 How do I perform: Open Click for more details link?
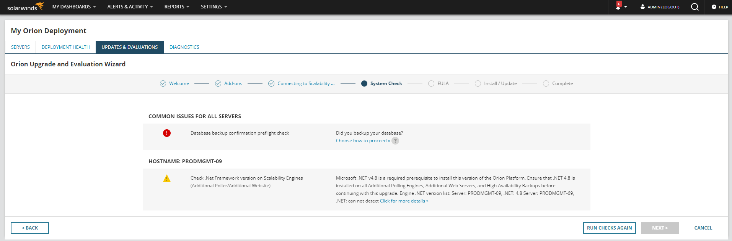(404, 201)
